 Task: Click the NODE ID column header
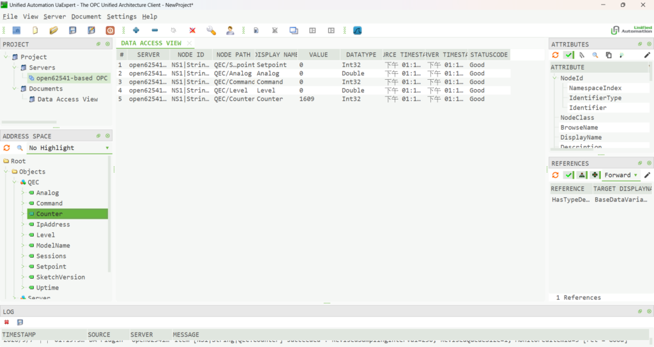[x=190, y=55]
